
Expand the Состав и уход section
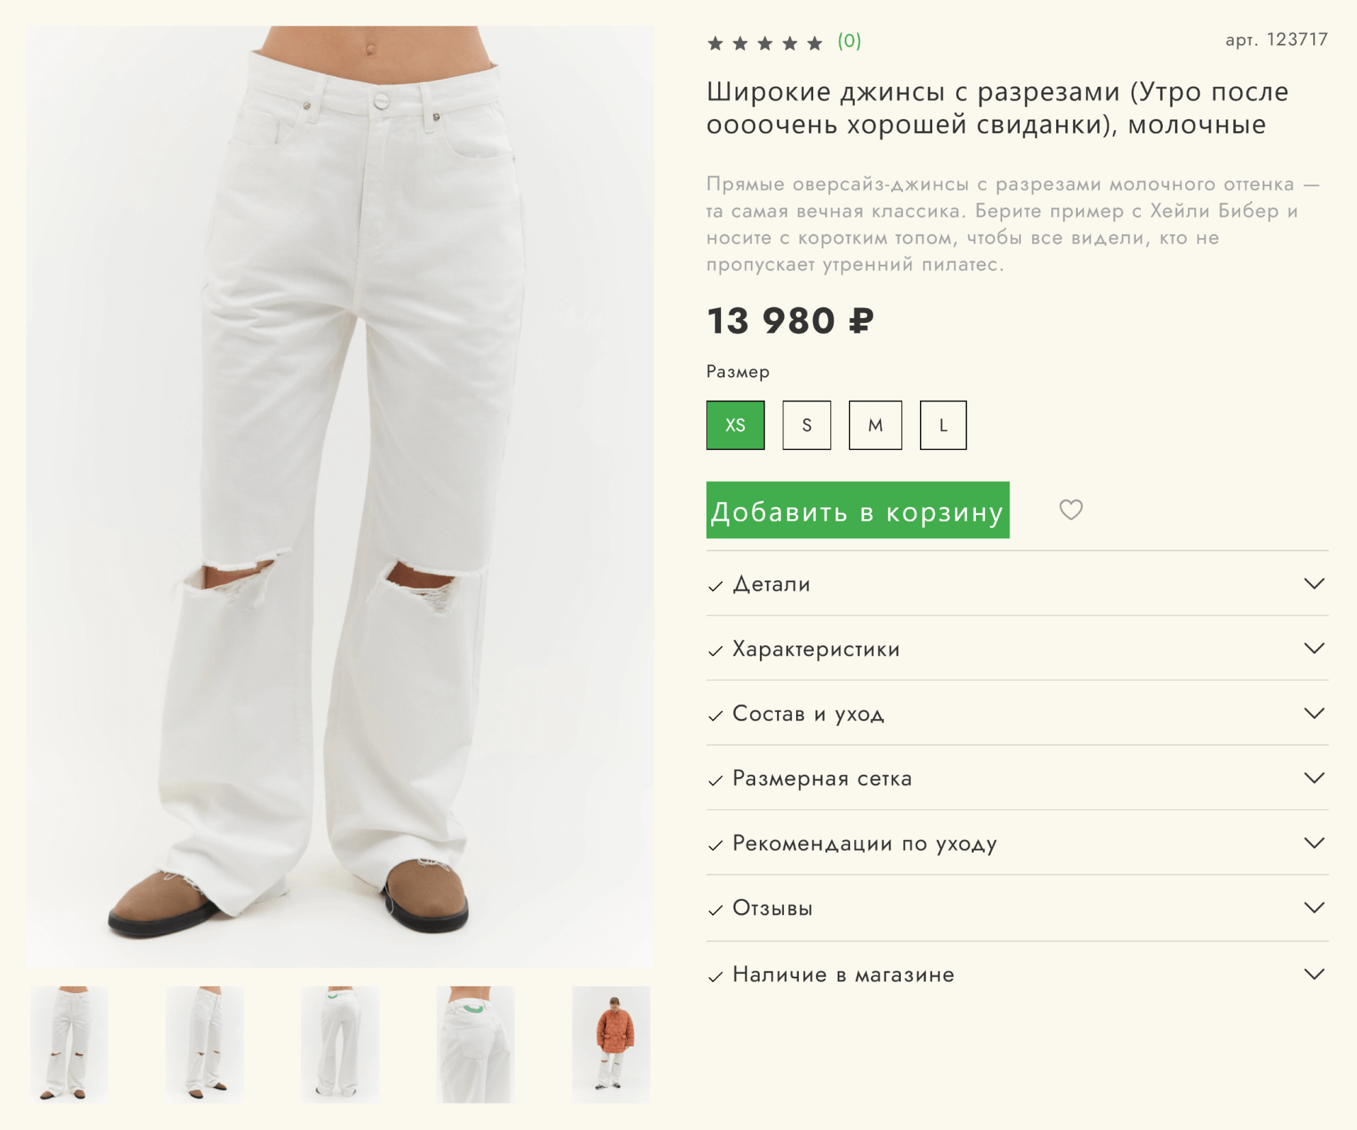pos(808,713)
